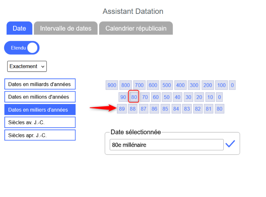This screenshot has height=197, width=266.
Task: Click in the Date sélectionnée text field
Action: [x=167, y=145]
